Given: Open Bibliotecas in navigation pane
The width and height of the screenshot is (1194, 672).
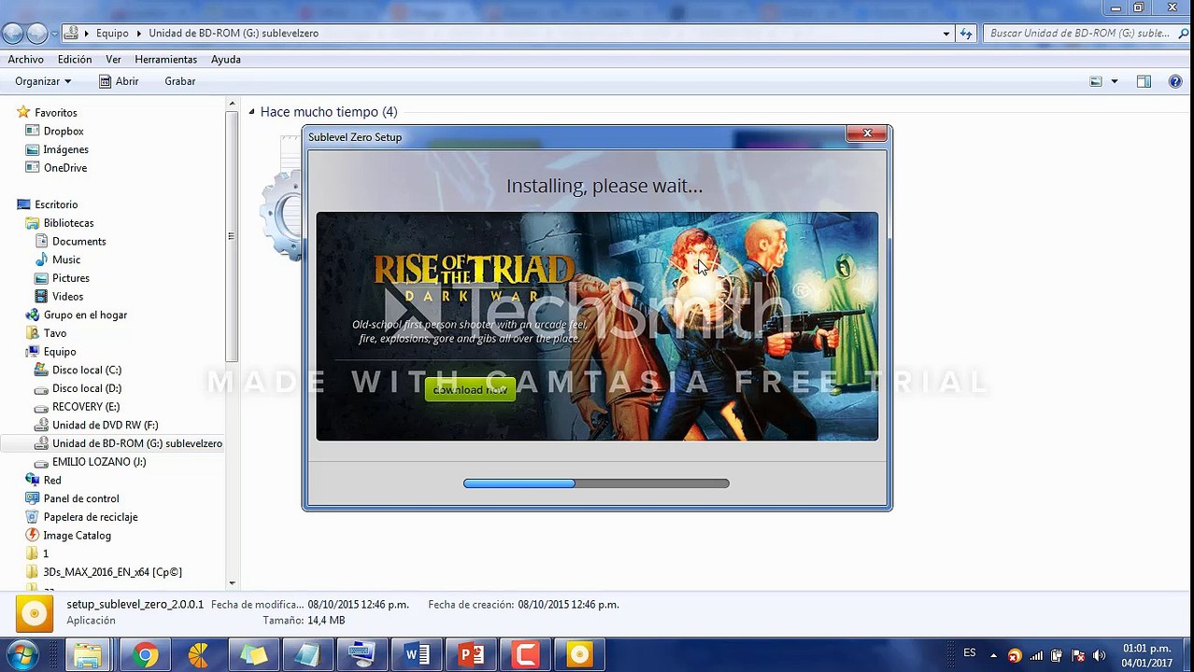Looking at the screenshot, I should tap(68, 223).
